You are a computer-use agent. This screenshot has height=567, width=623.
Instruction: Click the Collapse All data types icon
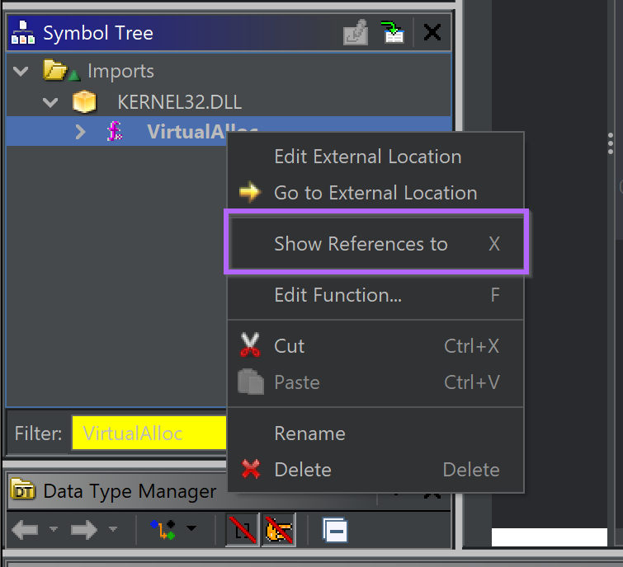tap(335, 530)
